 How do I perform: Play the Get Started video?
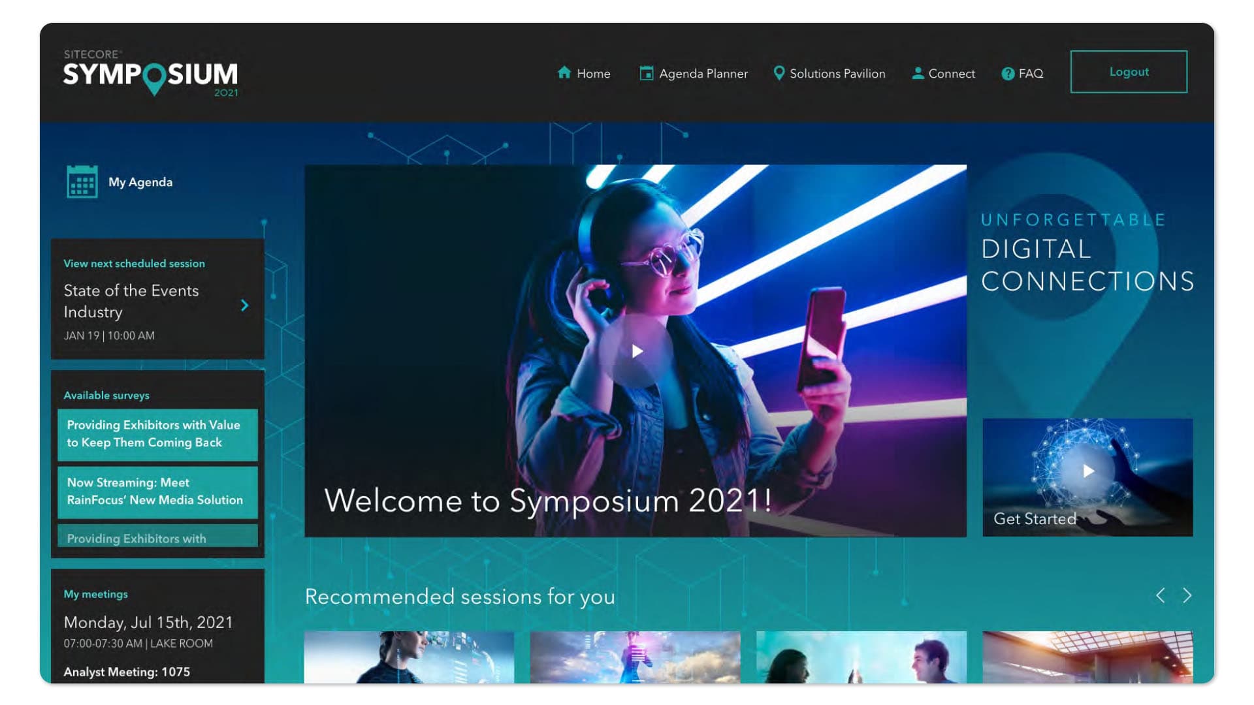[x=1087, y=471]
